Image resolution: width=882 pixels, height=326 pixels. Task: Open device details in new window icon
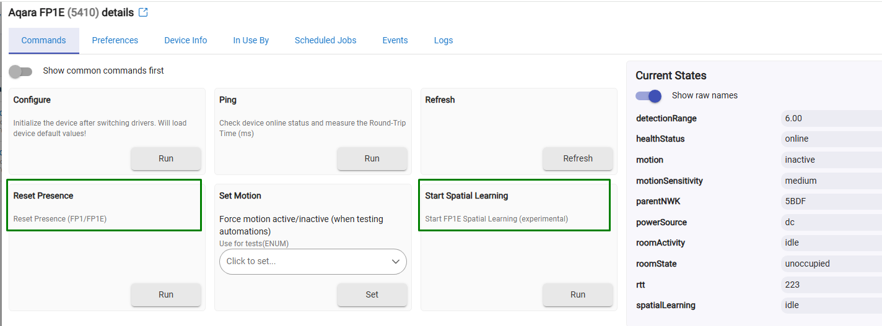click(143, 12)
